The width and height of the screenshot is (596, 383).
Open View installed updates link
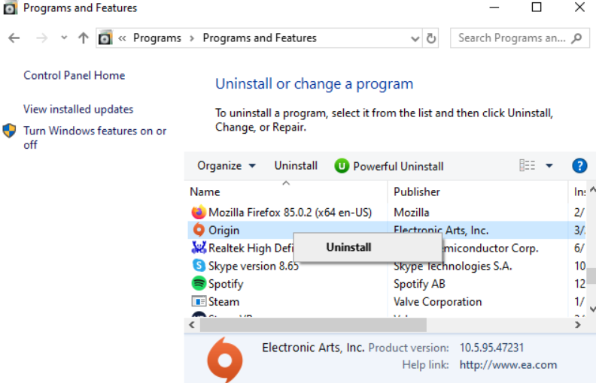tap(78, 109)
